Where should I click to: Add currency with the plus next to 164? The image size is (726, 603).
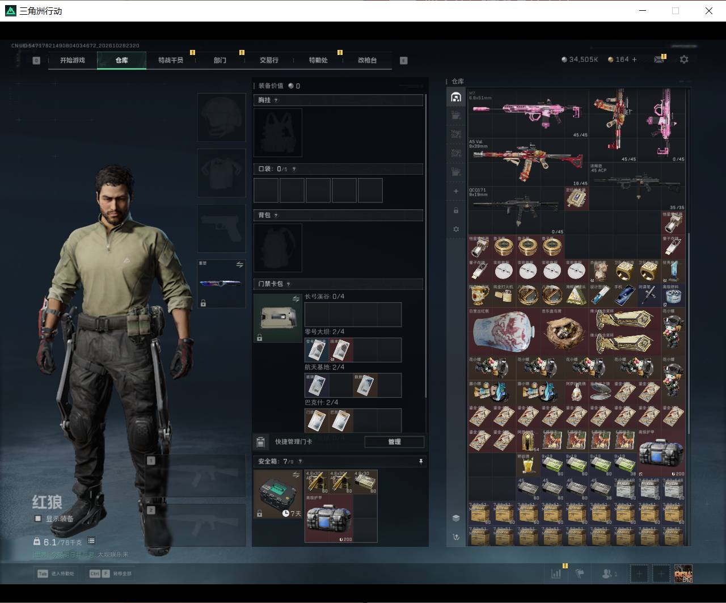(x=634, y=60)
